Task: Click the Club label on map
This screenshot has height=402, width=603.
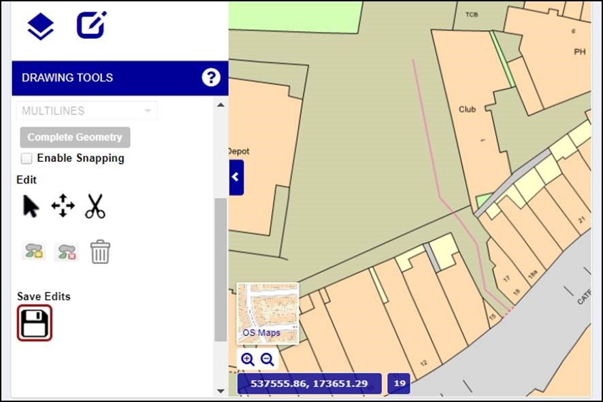Action: 468,110
